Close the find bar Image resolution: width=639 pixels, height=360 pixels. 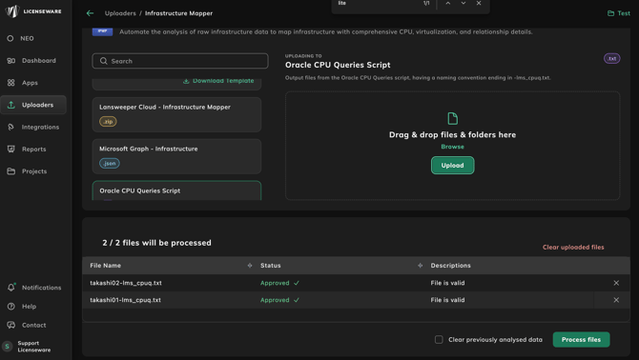pos(479,3)
